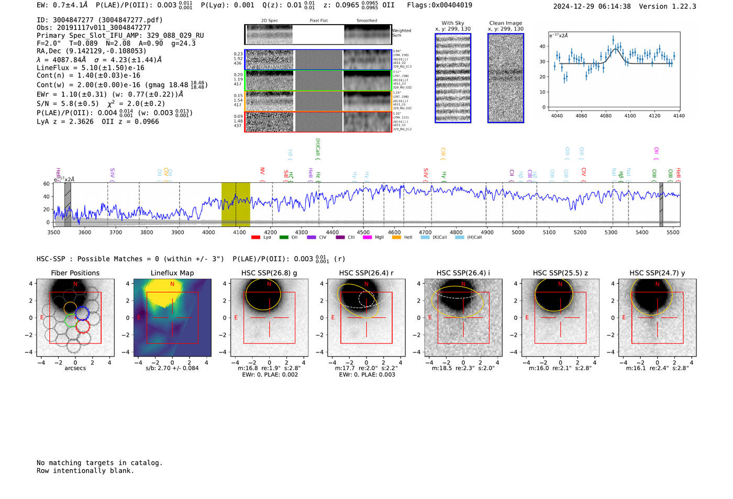Click the yellow highlighted band in the spectrum

pos(236,204)
